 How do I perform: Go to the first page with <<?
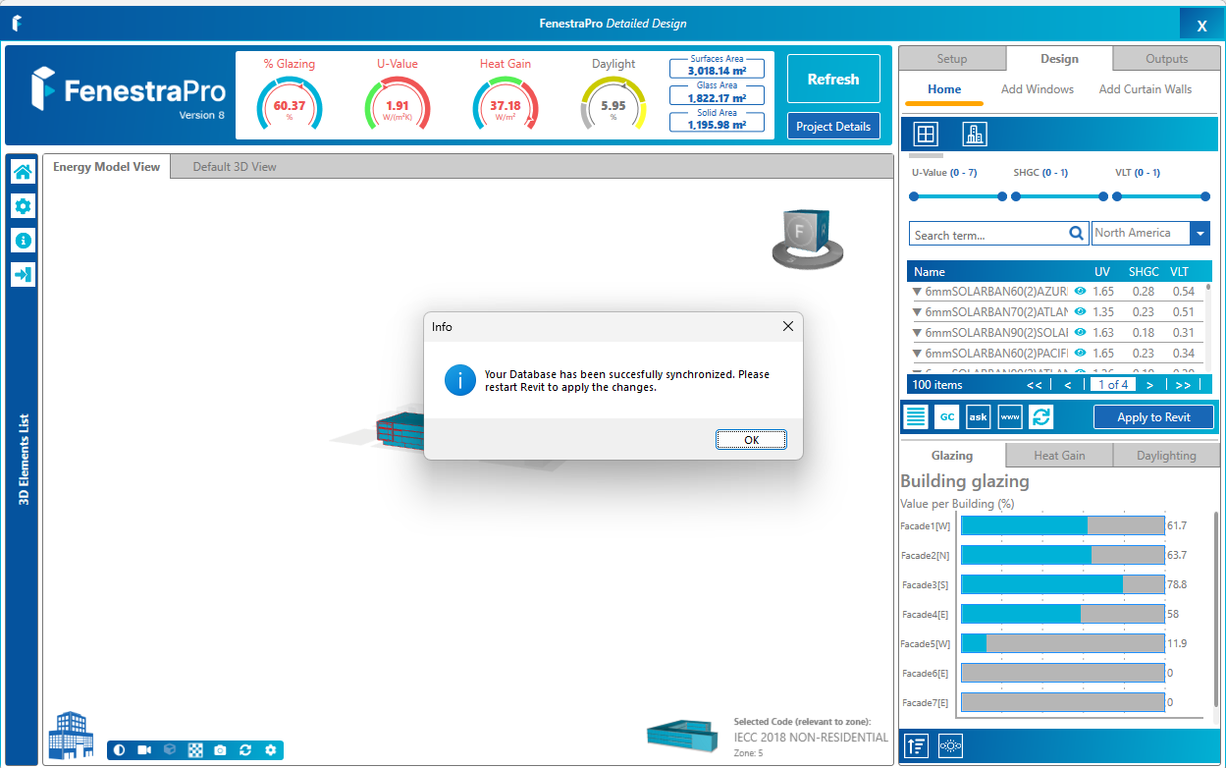click(1035, 385)
